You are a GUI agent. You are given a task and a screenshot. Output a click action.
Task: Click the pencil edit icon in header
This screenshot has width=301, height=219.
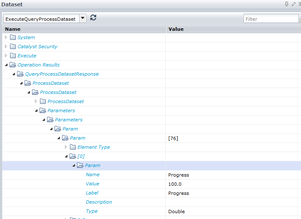[294, 4]
